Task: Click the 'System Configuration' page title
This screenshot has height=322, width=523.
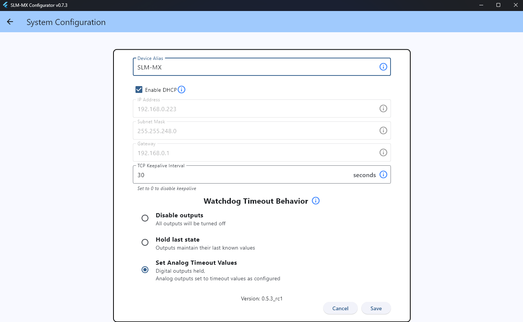Action: (66, 22)
